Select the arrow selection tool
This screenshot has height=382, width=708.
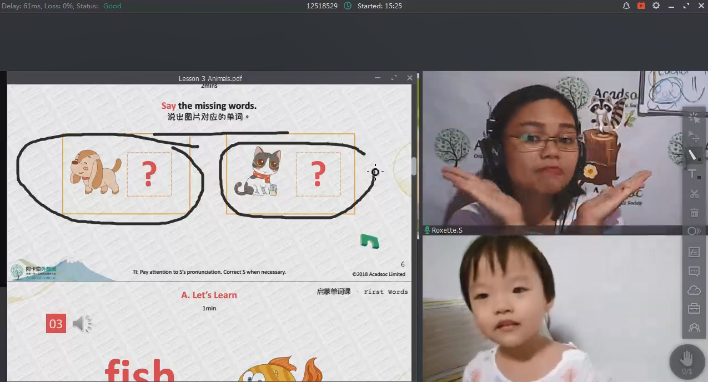(x=694, y=136)
